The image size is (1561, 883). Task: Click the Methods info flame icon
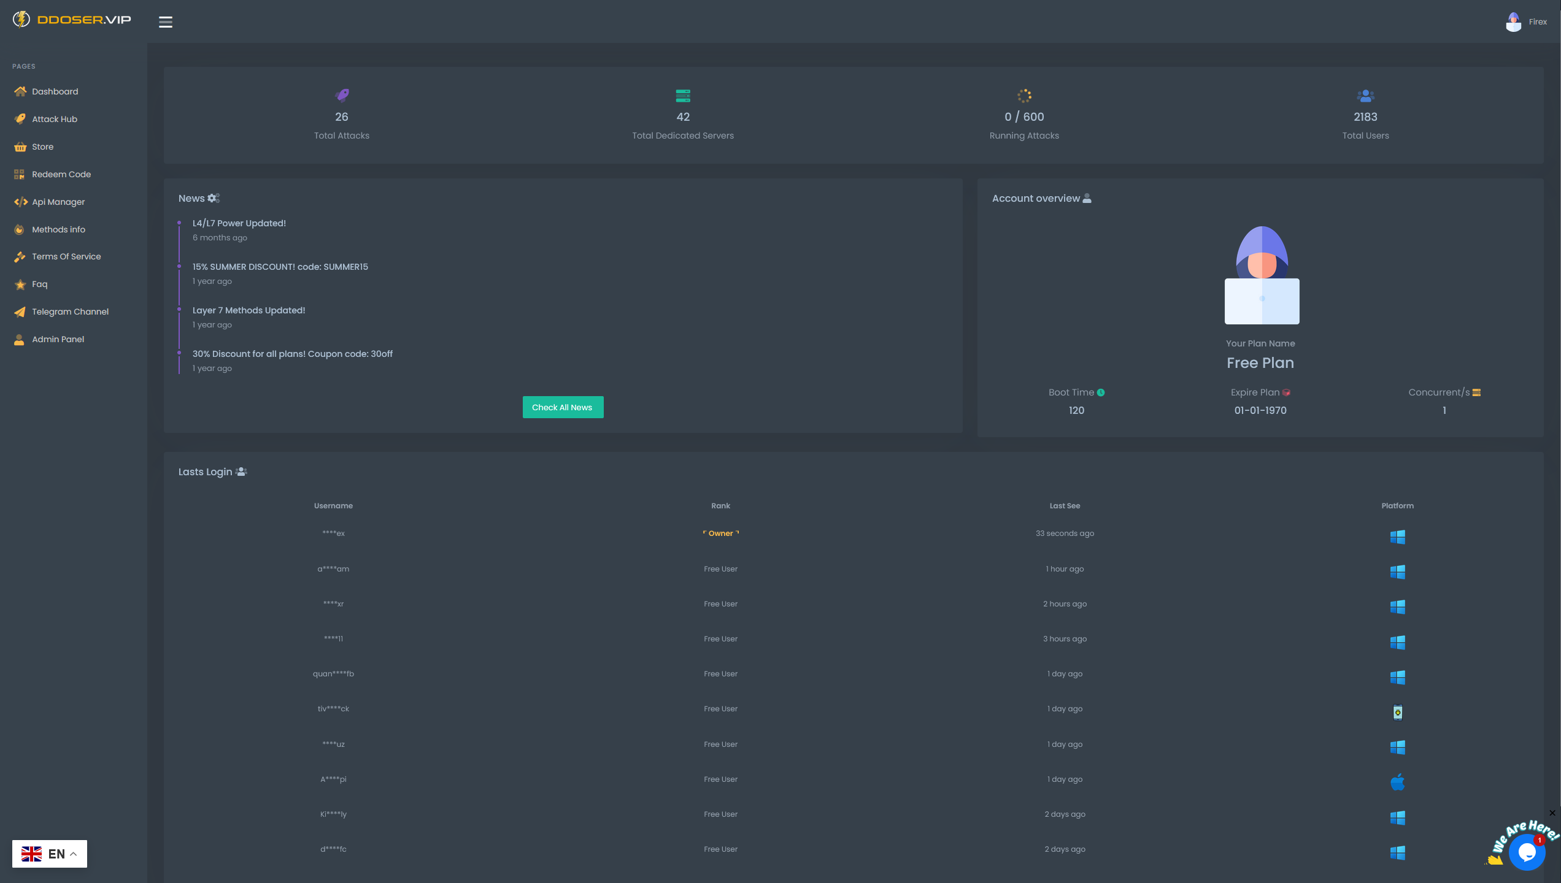pos(20,229)
